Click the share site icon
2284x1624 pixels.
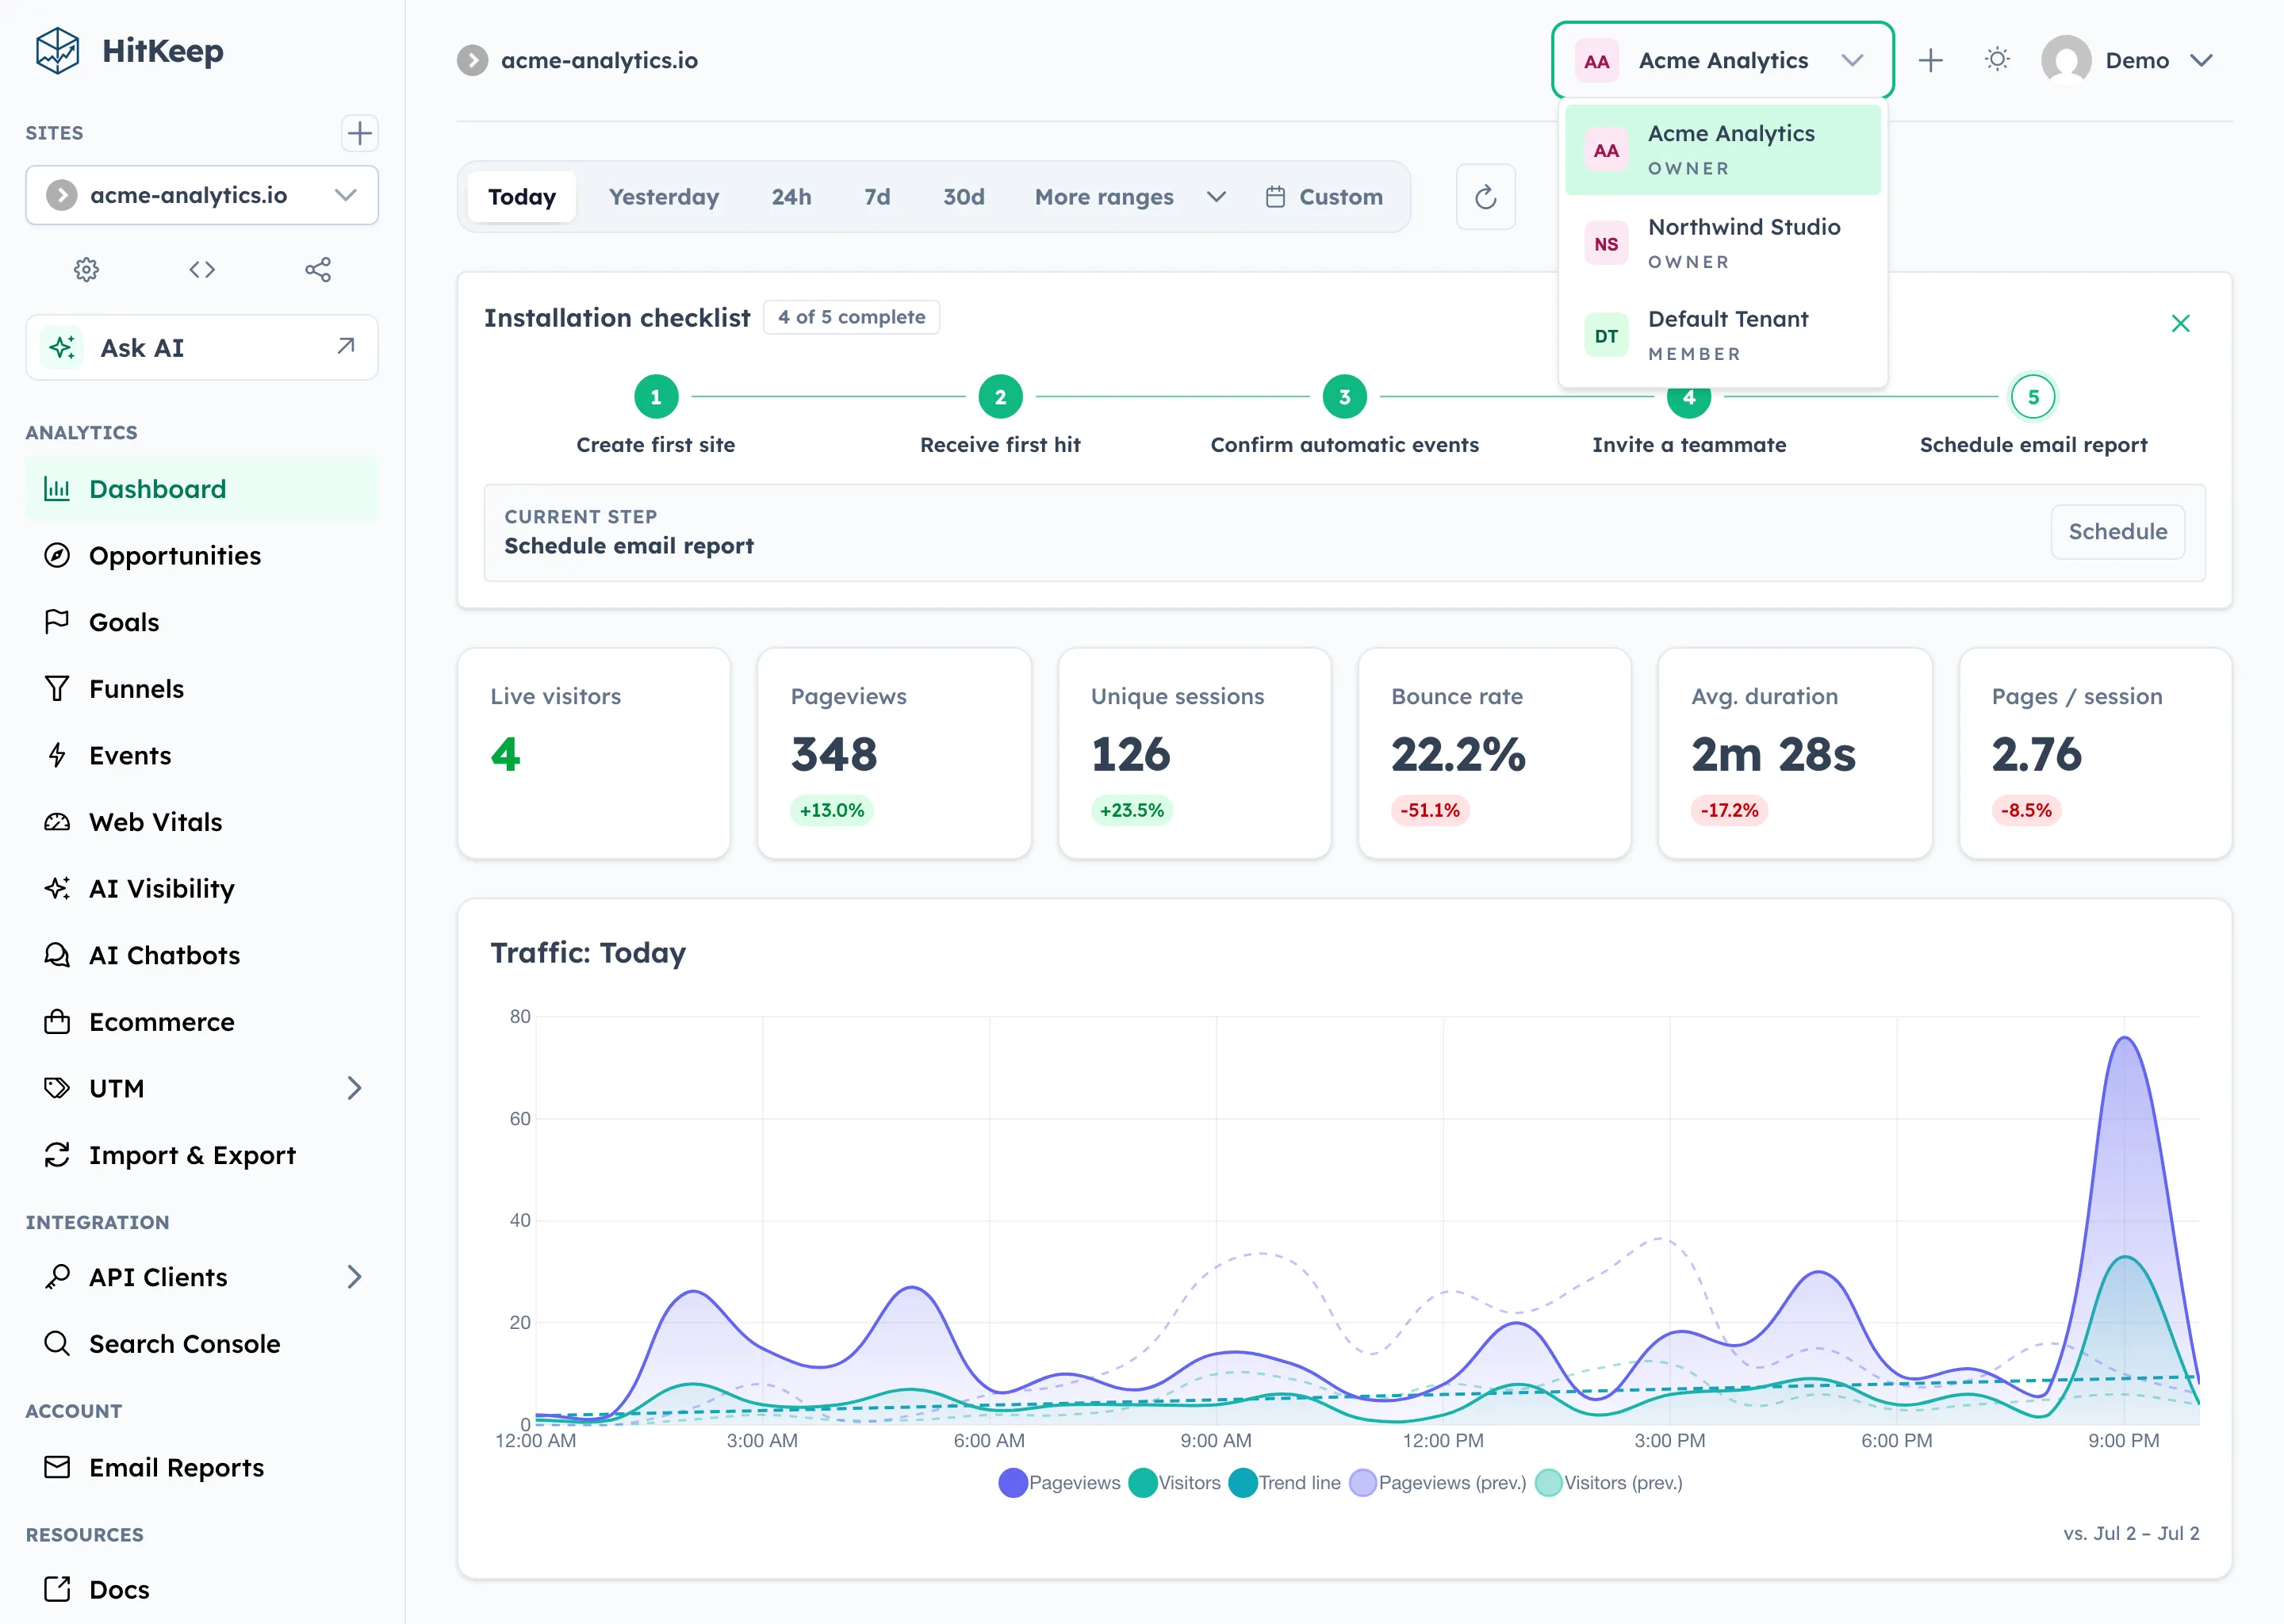click(318, 270)
